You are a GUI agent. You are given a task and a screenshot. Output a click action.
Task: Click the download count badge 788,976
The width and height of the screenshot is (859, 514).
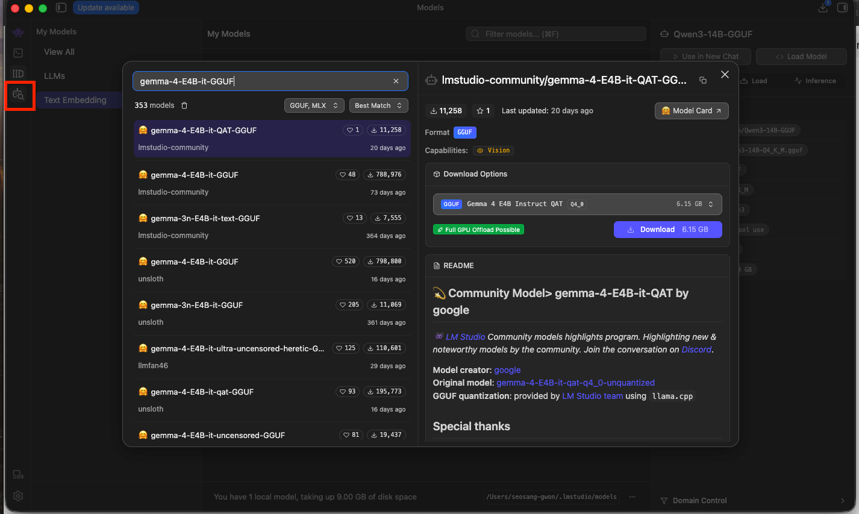pyautogui.click(x=384, y=175)
